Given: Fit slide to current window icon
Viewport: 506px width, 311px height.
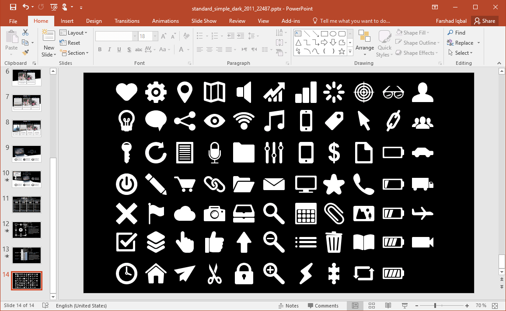Looking at the screenshot, I should [495, 305].
